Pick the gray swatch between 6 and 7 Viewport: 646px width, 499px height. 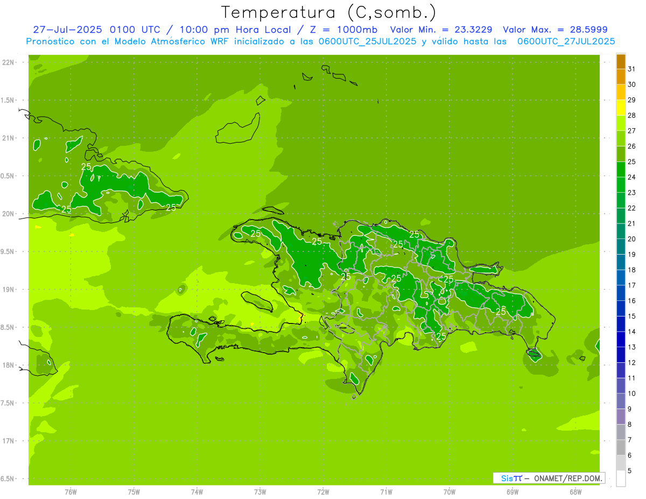click(x=621, y=447)
